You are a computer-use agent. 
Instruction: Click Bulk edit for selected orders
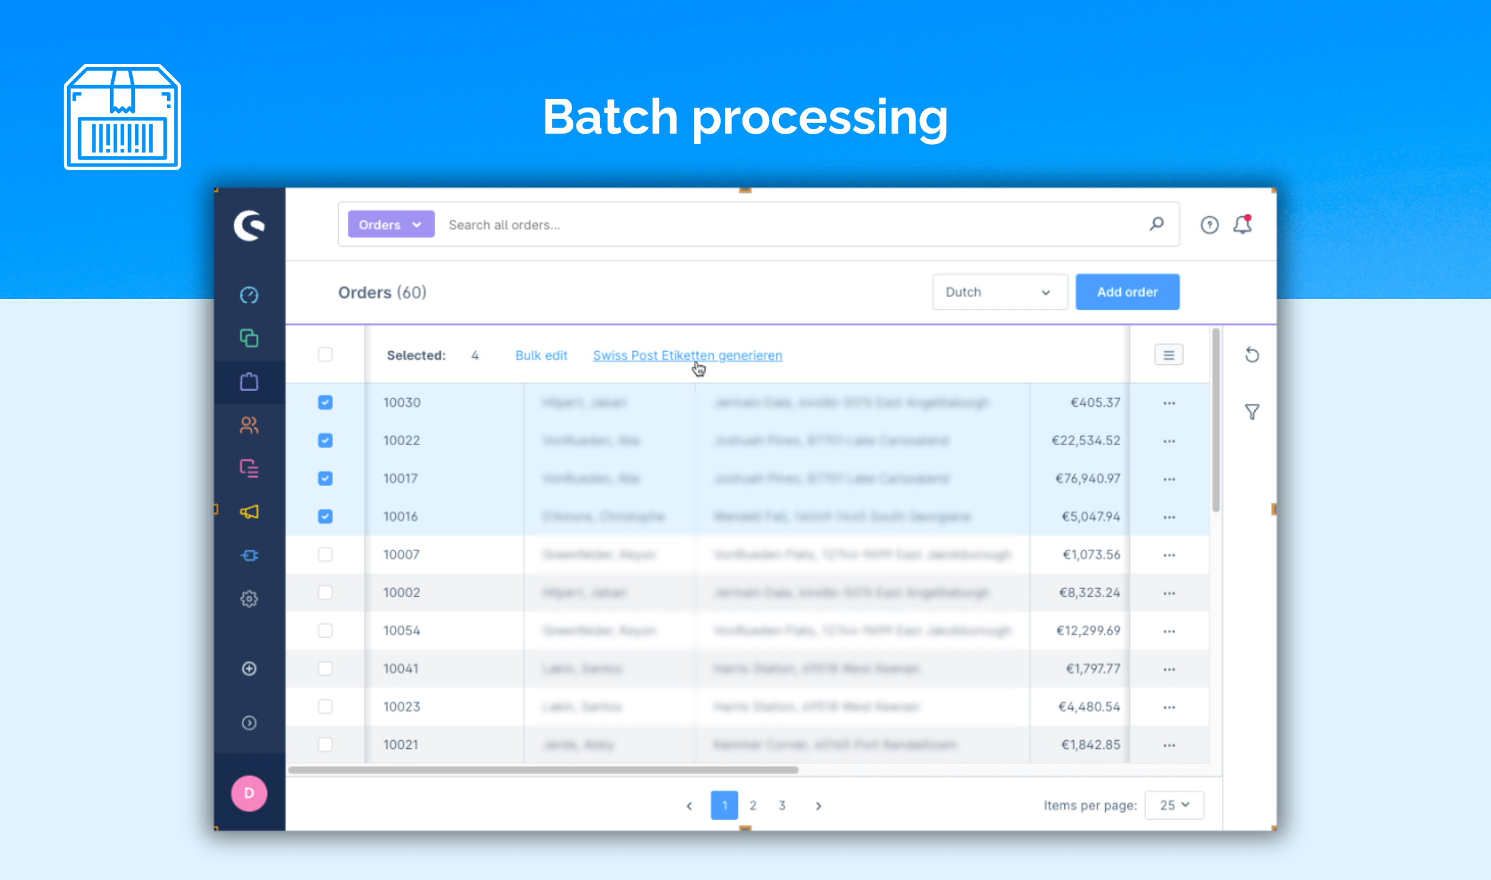pos(541,355)
